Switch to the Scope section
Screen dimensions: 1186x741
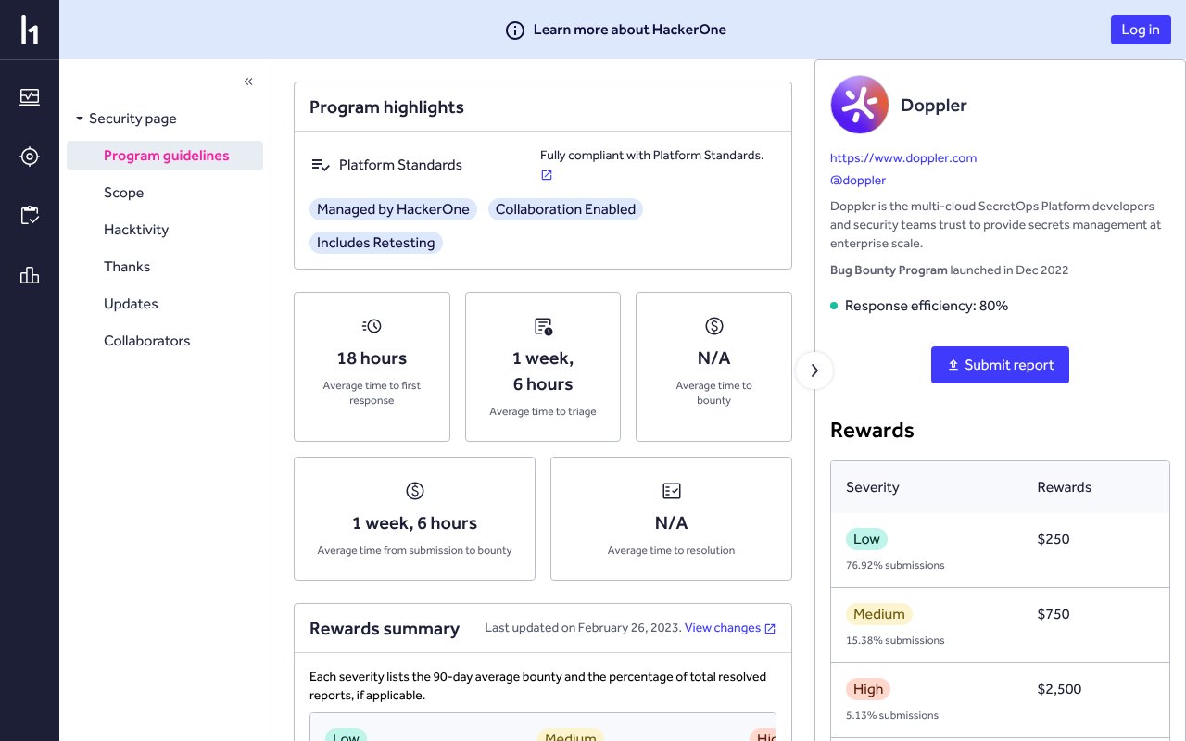[123, 193]
